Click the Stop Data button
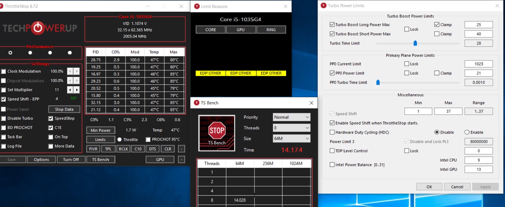Viewport: 505px width, 207px height. coord(64,109)
